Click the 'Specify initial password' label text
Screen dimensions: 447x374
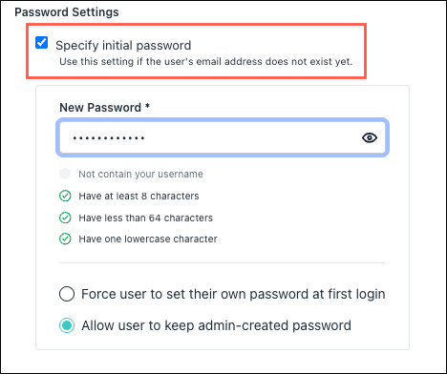click(x=123, y=46)
